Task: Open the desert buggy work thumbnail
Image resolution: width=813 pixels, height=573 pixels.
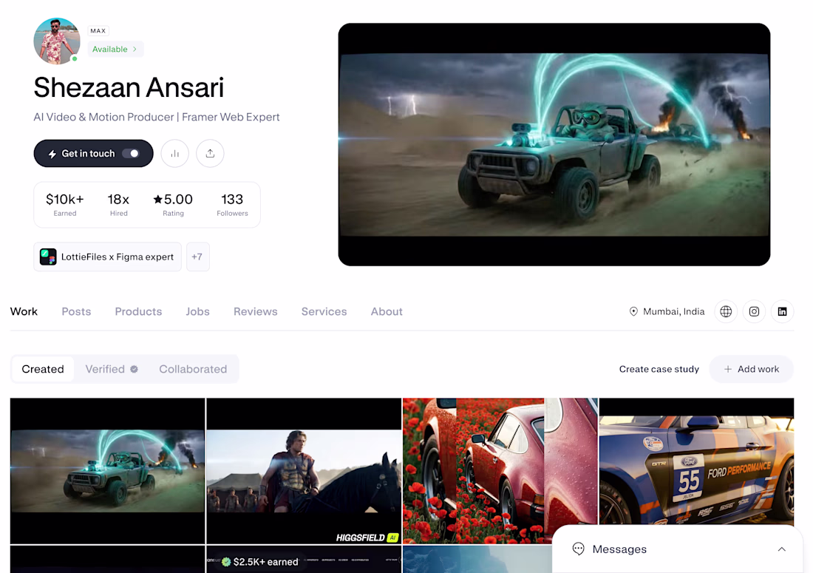Action: 107,471
